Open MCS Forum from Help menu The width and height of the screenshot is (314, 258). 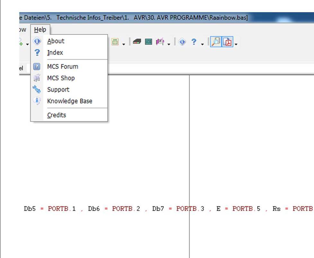[x=62, y=67]
